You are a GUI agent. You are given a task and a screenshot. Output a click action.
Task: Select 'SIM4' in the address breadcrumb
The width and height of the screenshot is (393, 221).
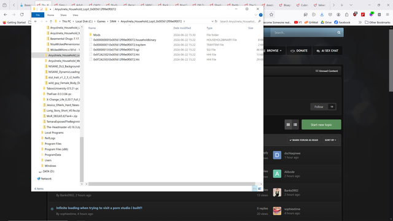[x=113, y=21]
